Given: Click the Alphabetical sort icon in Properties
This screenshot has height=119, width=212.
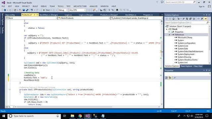Looking at the screenshot, I should 170,78.
